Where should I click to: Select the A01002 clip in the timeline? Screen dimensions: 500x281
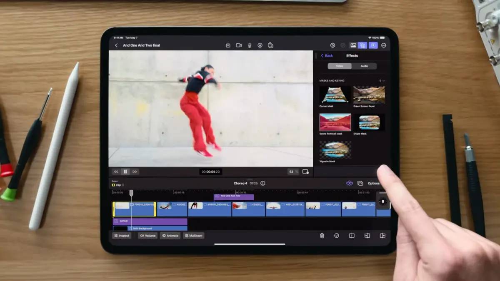[172, 209]
